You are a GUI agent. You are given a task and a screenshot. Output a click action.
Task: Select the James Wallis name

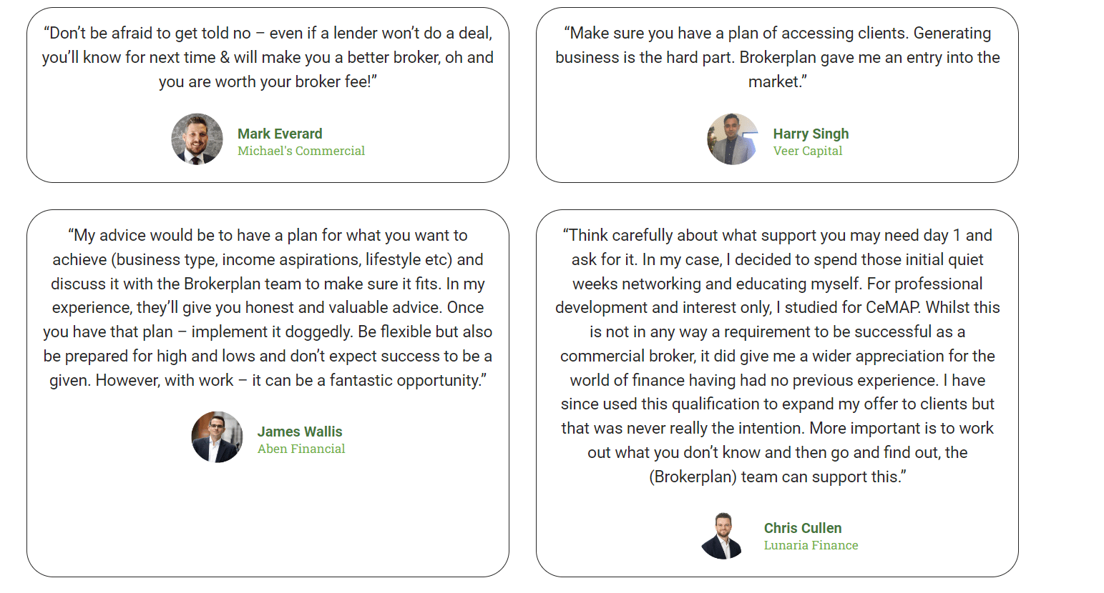point(300,432)
